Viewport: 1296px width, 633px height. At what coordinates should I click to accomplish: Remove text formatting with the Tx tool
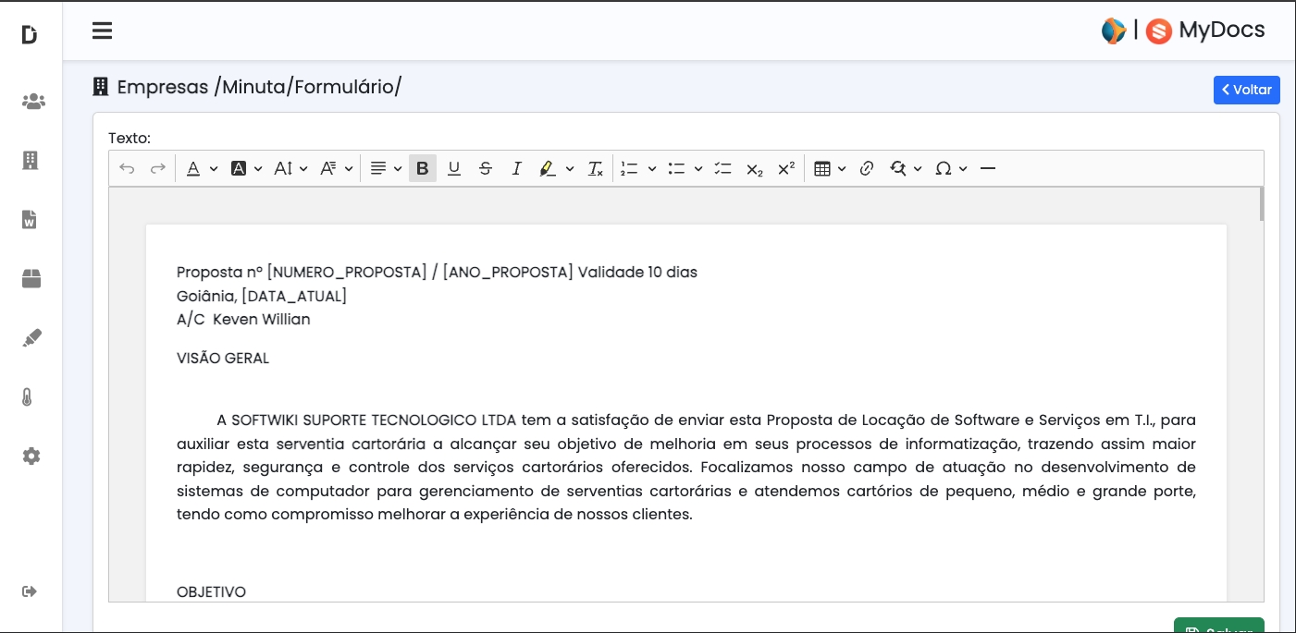595,168
